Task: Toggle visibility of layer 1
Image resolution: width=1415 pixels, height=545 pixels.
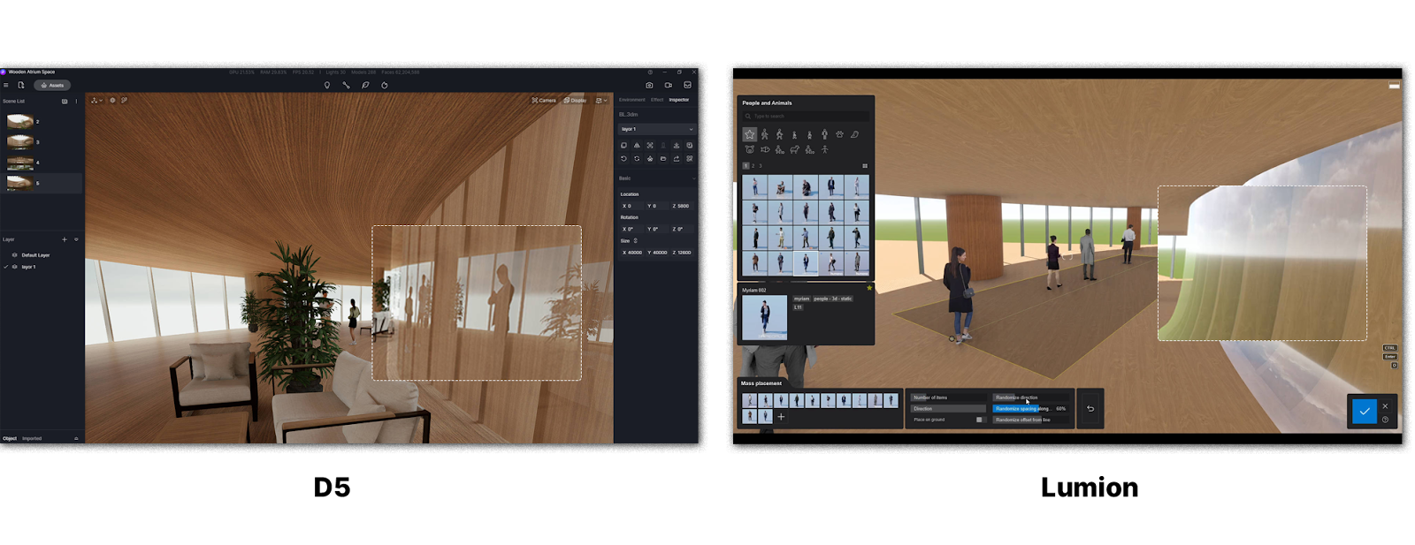Action: click(14, 267)
